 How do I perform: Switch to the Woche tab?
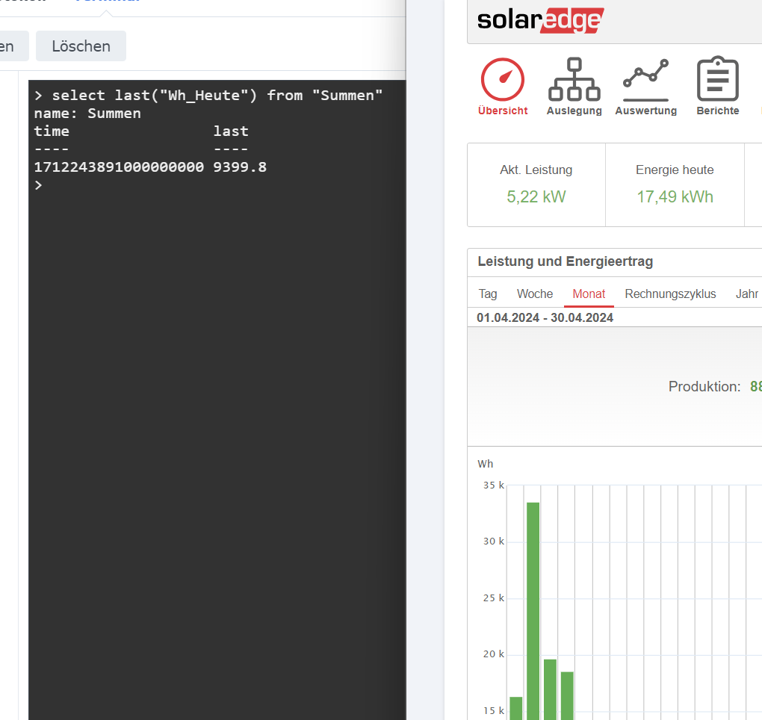coord(535,294)
